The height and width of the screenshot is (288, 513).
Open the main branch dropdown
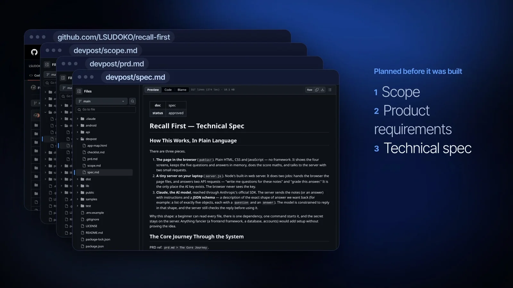102,101
